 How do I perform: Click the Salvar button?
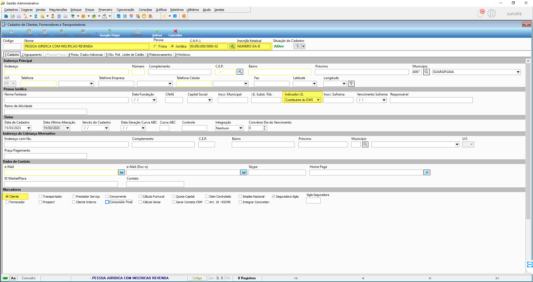coord(157,33)
